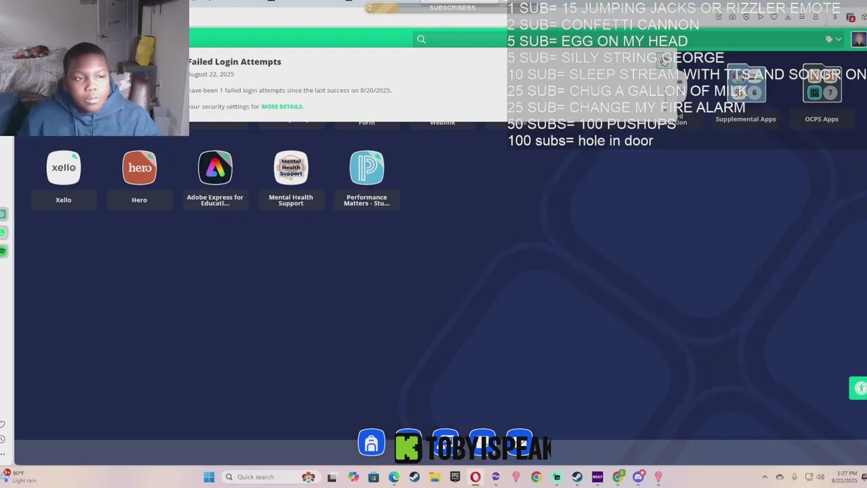The height and width of the screenshot is (488, 867).
Task: Expand the tag filter dropdown
Action: pos(833,39)
